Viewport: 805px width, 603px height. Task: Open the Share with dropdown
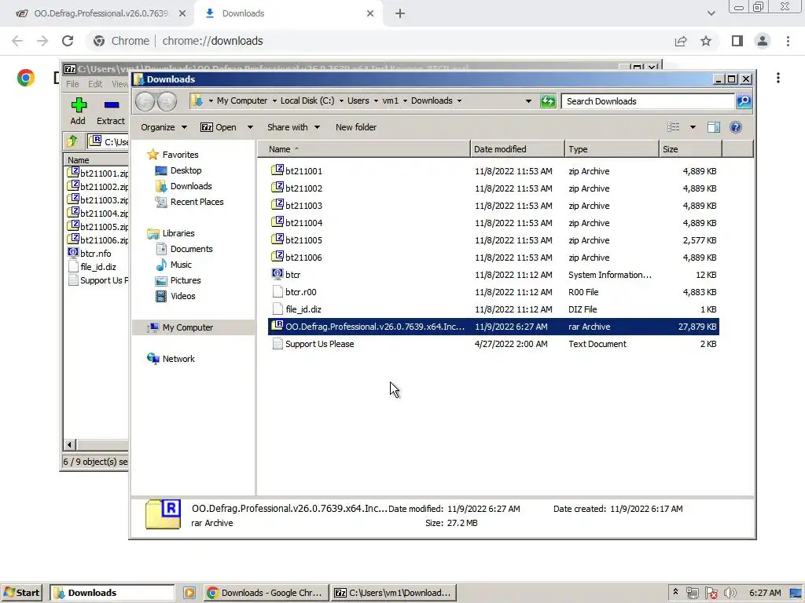pos(293,127)
